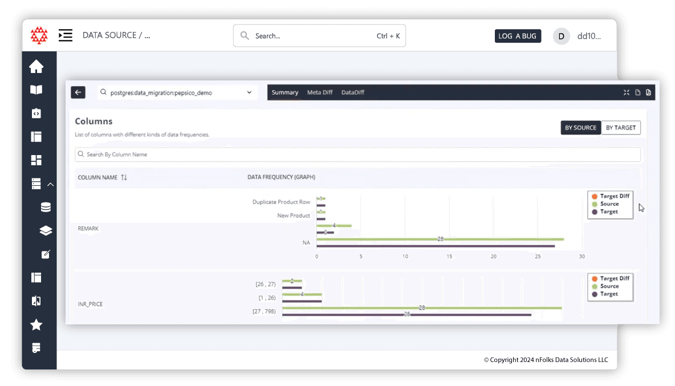Switch view to BY TARGET
This screenshot has height=386, width=675.
(621, 128)
